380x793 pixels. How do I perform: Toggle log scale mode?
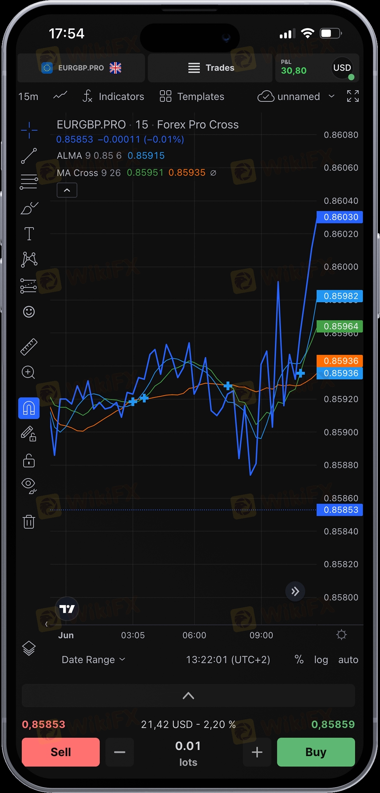(321, 660)
